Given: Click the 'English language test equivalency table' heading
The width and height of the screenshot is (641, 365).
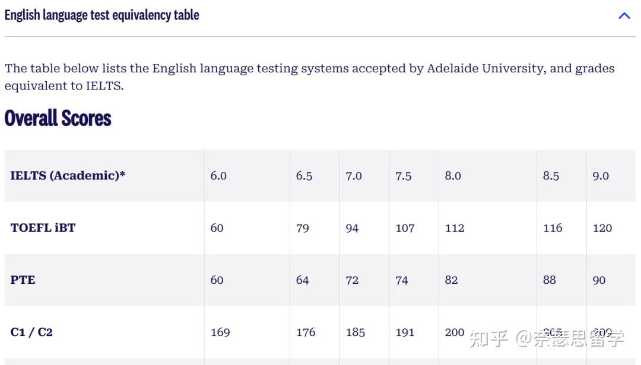Looking at the screenshot, I should (102, 15).
